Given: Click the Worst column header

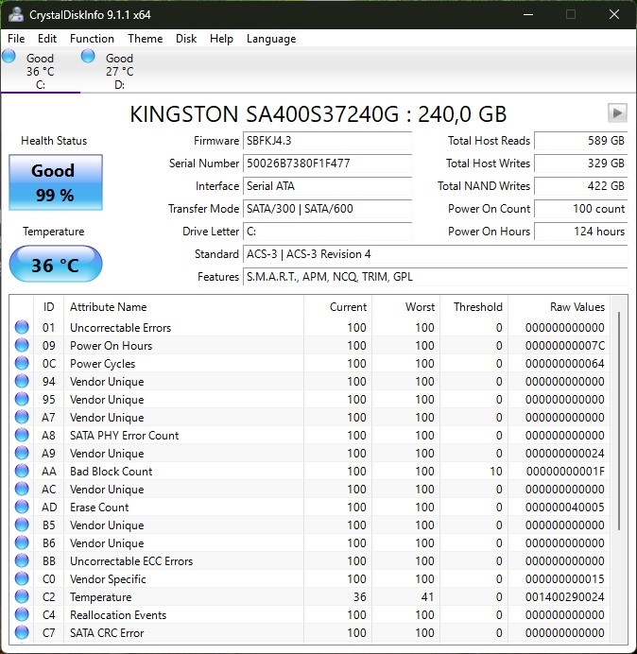Looking at the screenshot, I should tap(405, 307).
